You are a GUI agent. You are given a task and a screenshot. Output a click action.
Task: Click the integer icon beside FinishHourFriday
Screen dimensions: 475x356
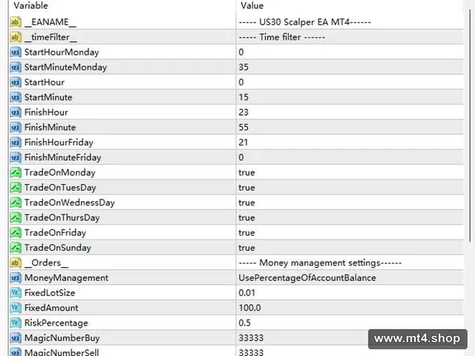click(16, 142)
